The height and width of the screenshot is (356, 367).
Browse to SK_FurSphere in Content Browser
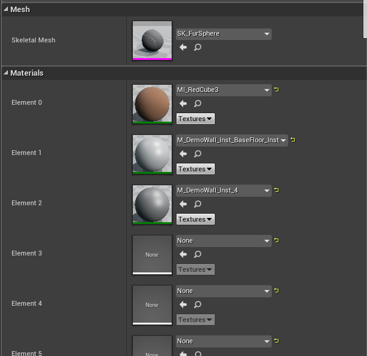[198, 47]
